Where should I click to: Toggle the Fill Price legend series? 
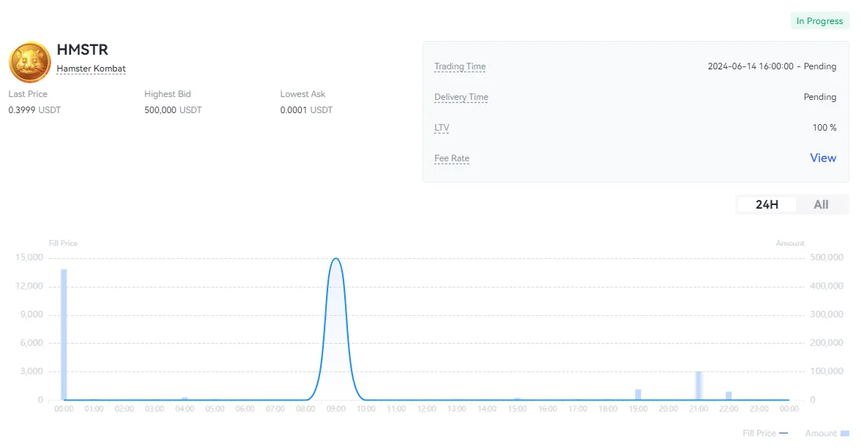[765, 433]
